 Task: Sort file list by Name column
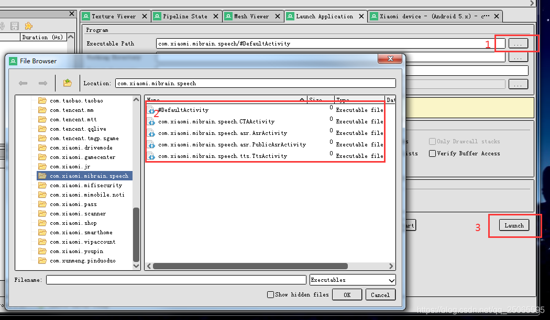(x=226, y=99)
